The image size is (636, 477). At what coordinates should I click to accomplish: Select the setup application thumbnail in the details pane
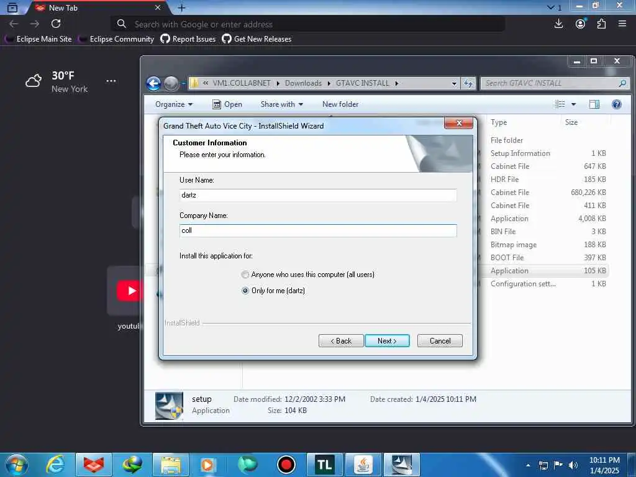[169, 405]
